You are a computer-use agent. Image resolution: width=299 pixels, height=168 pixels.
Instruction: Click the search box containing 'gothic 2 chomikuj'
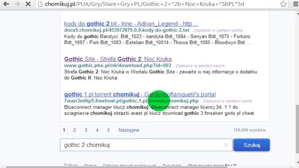tap(146, 145)
